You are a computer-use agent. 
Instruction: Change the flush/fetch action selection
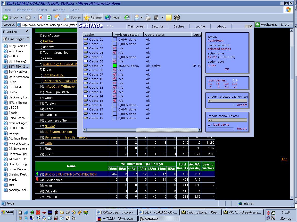(x=215, y=41)
